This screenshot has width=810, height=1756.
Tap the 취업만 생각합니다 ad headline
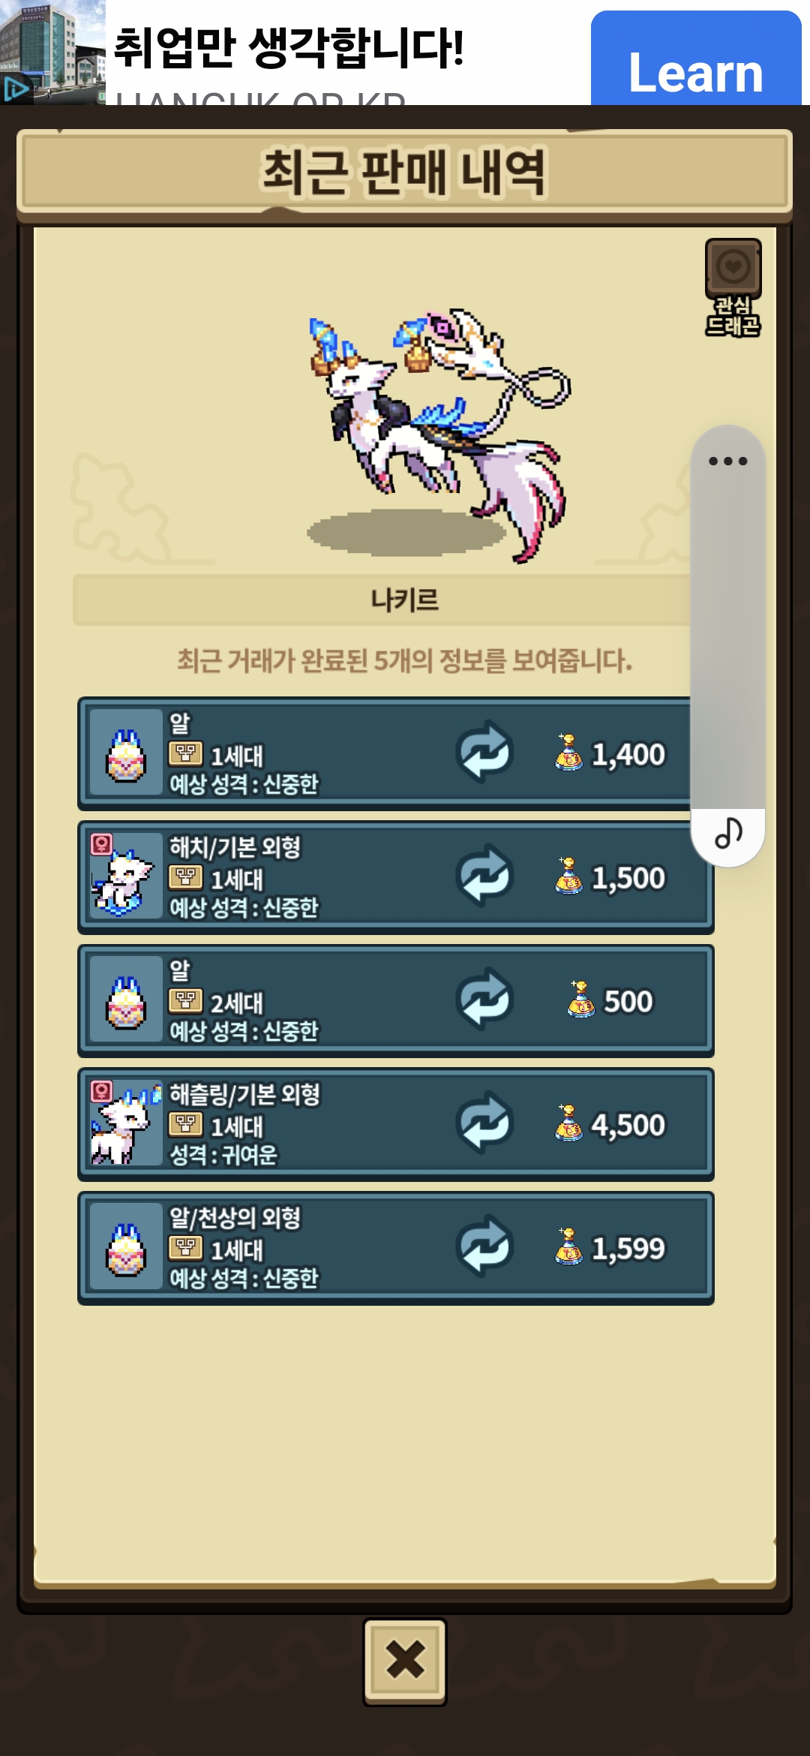[289, 47]
